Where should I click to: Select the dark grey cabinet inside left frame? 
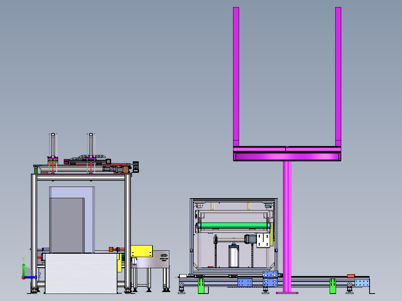[67, 225]
